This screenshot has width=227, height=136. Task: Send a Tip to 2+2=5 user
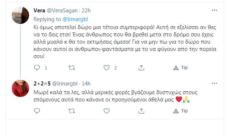(180, 111)
